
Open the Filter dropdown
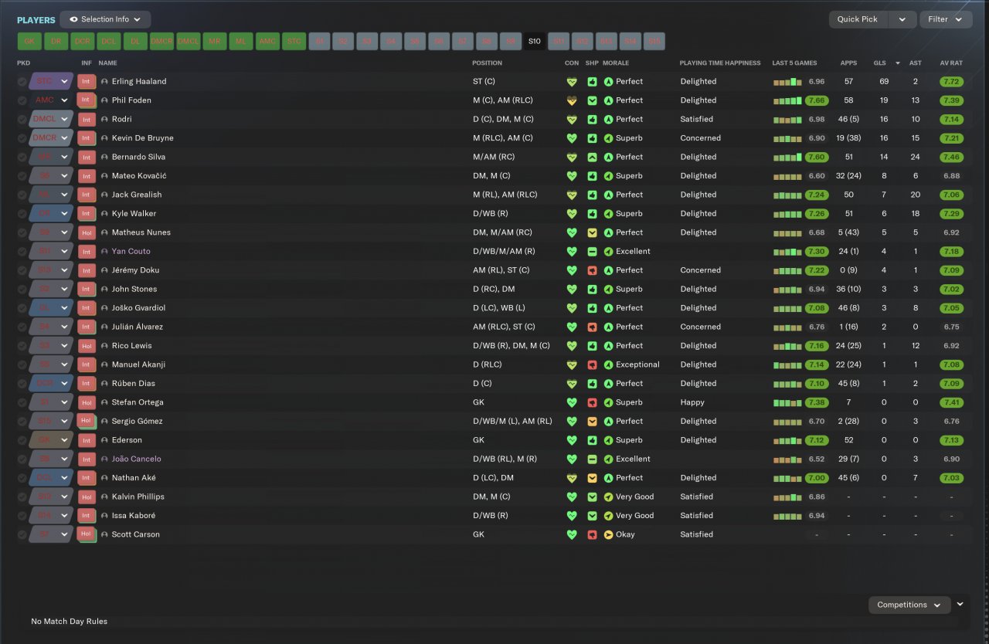click(x=946, y=19)
